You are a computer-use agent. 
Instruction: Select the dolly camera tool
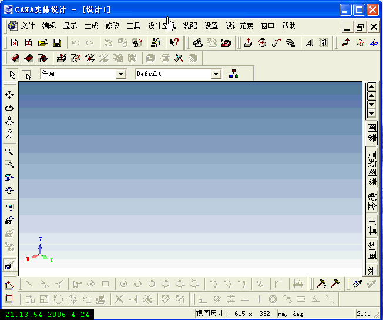(9, 121)
